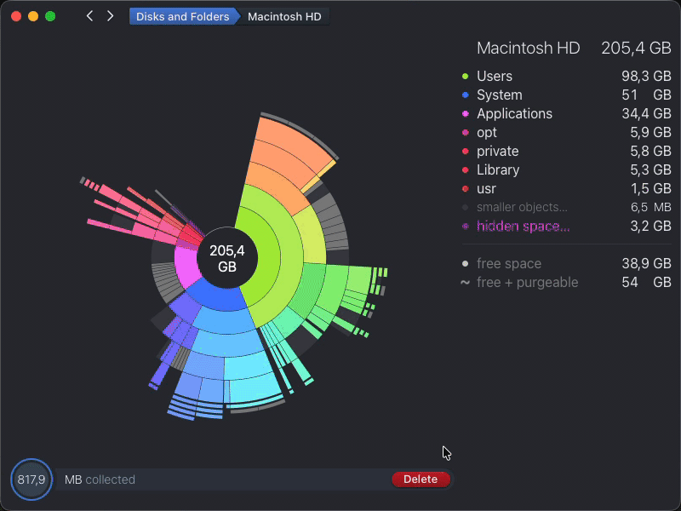Click the free + purgeable entry
Image resolution: width=681 pixels, height=511 pixels.
[566, 282]
